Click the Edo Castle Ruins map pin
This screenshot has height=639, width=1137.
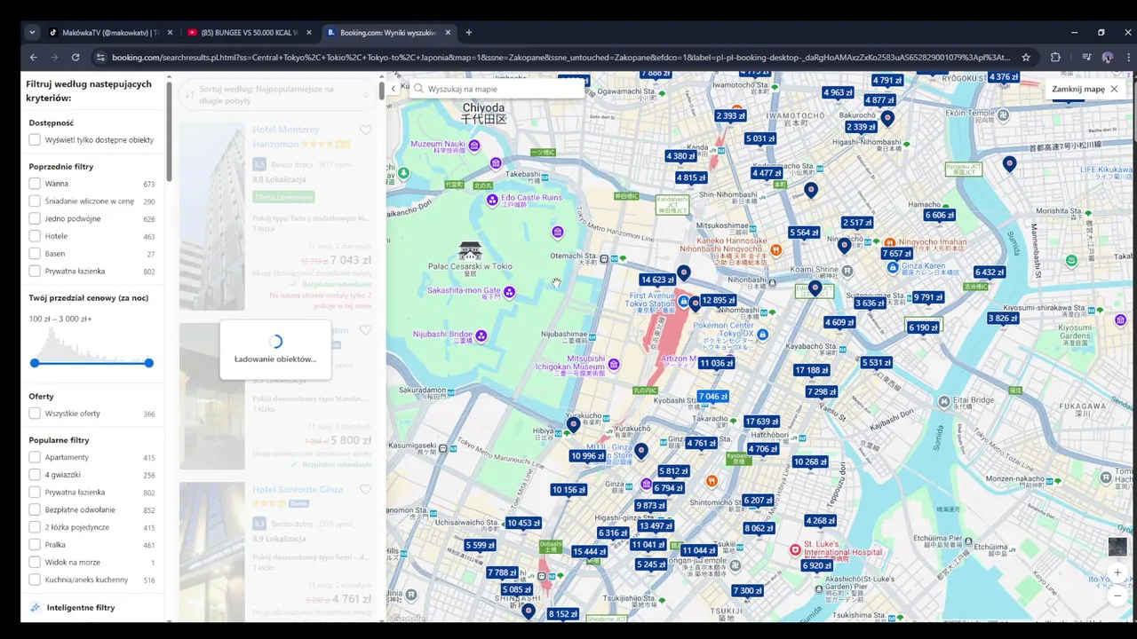(492, 201)
